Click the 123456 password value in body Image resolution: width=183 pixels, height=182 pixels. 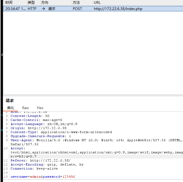69,177
